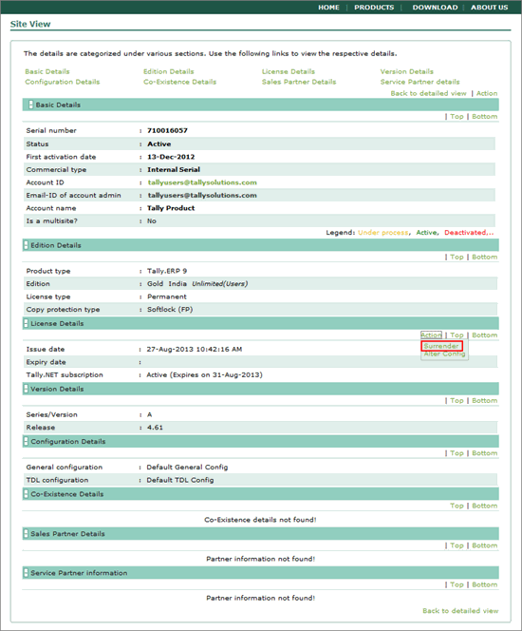Collapse the Sales Partner Details section
This screenshot has height=631, width=522.
click(x=27, y=534)
